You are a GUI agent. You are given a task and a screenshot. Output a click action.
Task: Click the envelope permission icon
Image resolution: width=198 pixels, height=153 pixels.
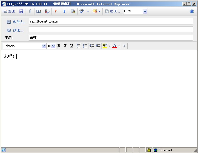pos(95,11)
